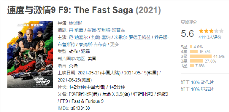This screenshot has height=112, width=229.
Task: Select the 3星 44.5% rating bar
Action: pyautogui.click(x=201, y=56)
